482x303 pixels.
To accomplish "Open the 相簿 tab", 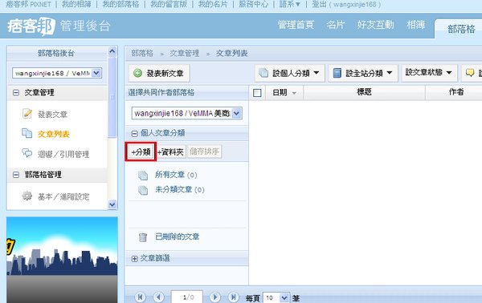I will pyautogui.click(x=415, y=25).
